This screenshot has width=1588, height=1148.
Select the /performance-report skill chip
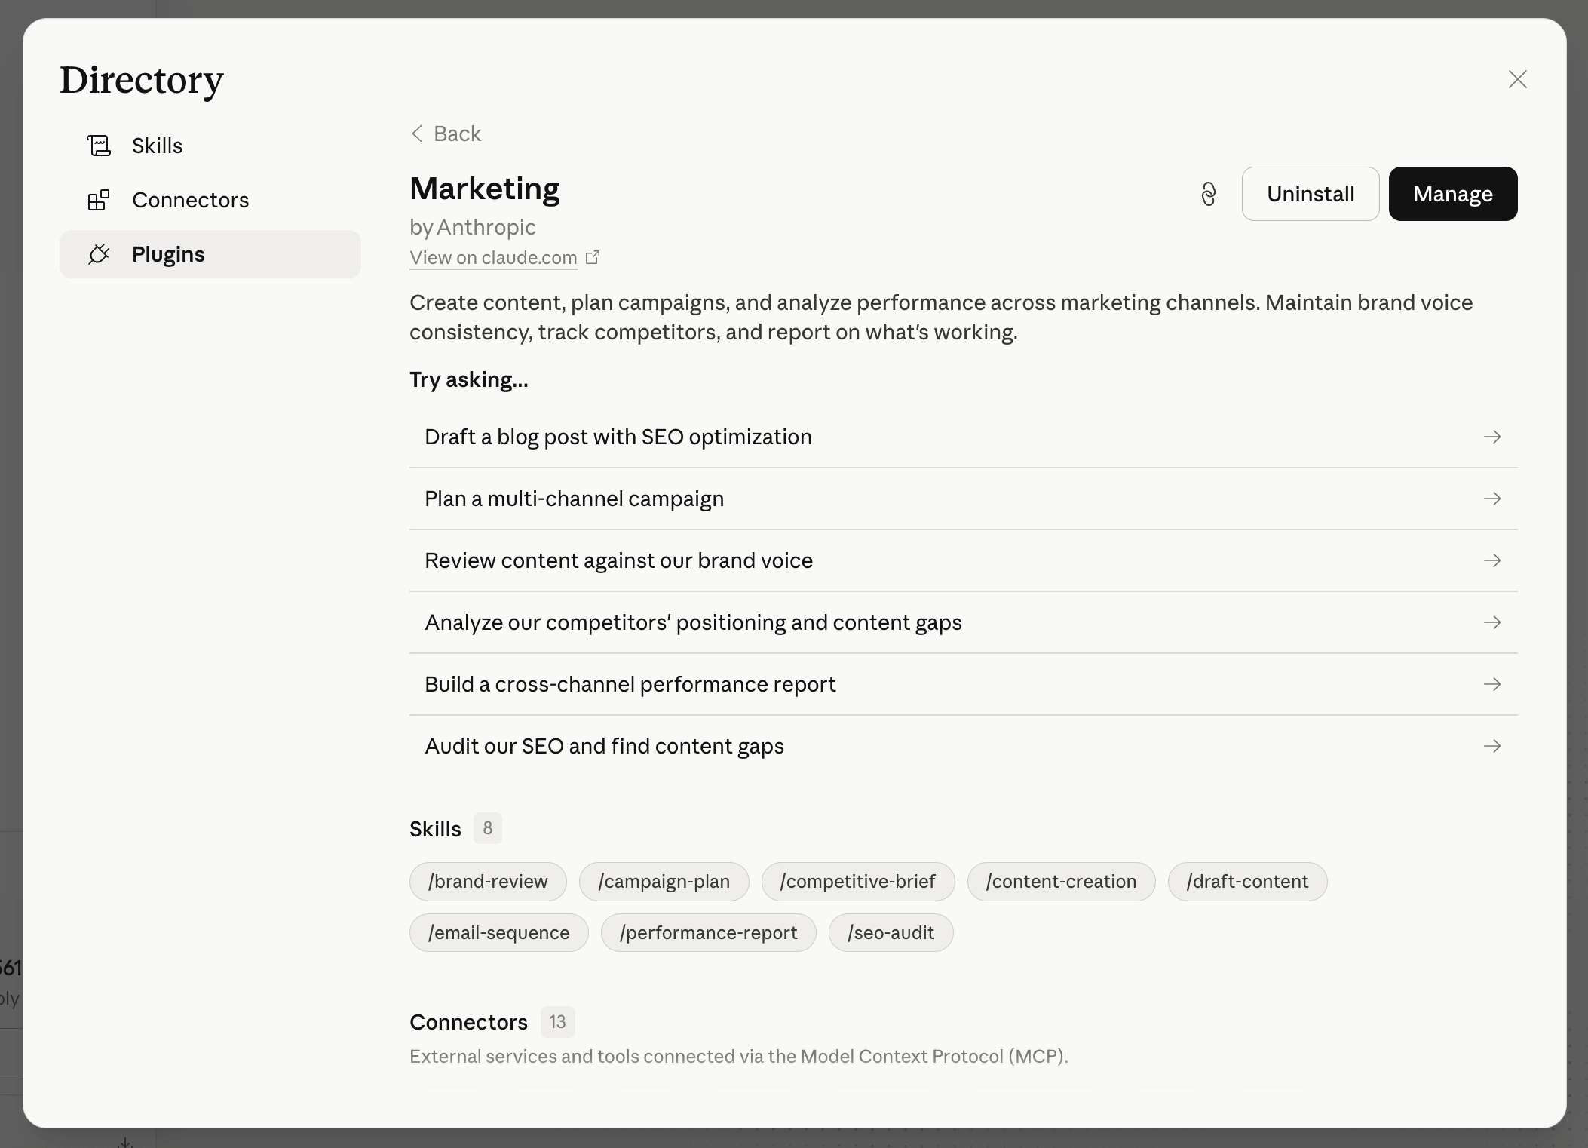point(709,933)
